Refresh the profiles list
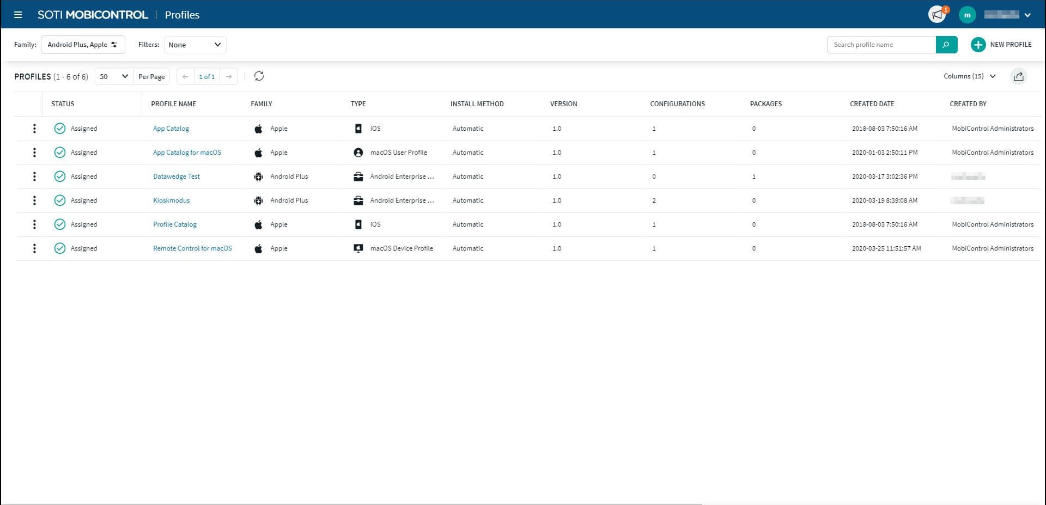This screenshot has width=1046, height=505. coord(259,76)
